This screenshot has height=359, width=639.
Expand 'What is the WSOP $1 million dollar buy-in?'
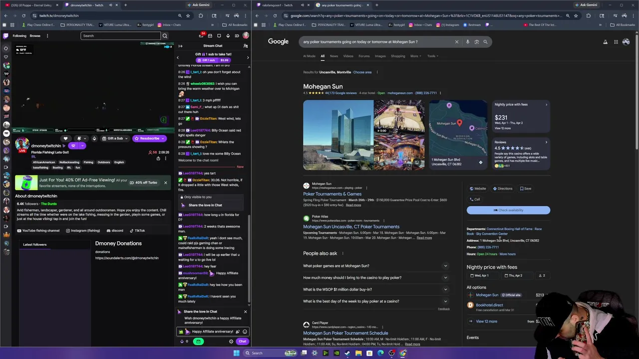point(376,289)
